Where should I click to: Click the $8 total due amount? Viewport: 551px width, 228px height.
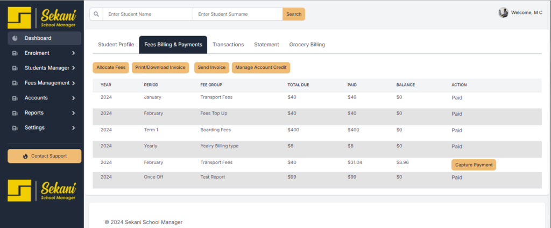[290, 146]
